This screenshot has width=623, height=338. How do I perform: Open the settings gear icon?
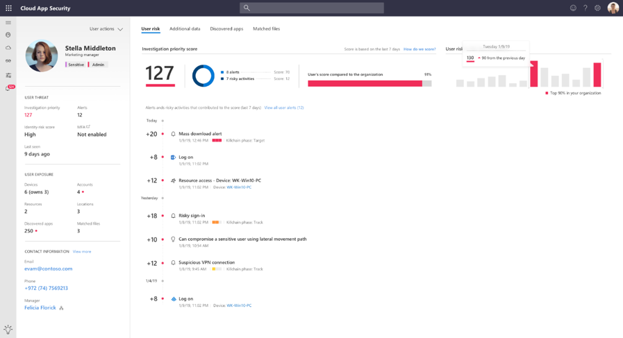point(597,8)
